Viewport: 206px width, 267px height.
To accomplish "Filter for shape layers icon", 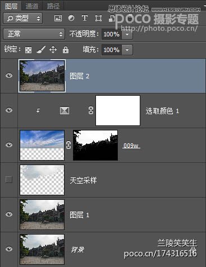I will point(98,18).
